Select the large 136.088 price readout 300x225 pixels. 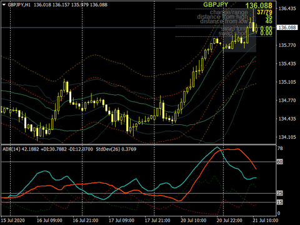click(259, 6)
